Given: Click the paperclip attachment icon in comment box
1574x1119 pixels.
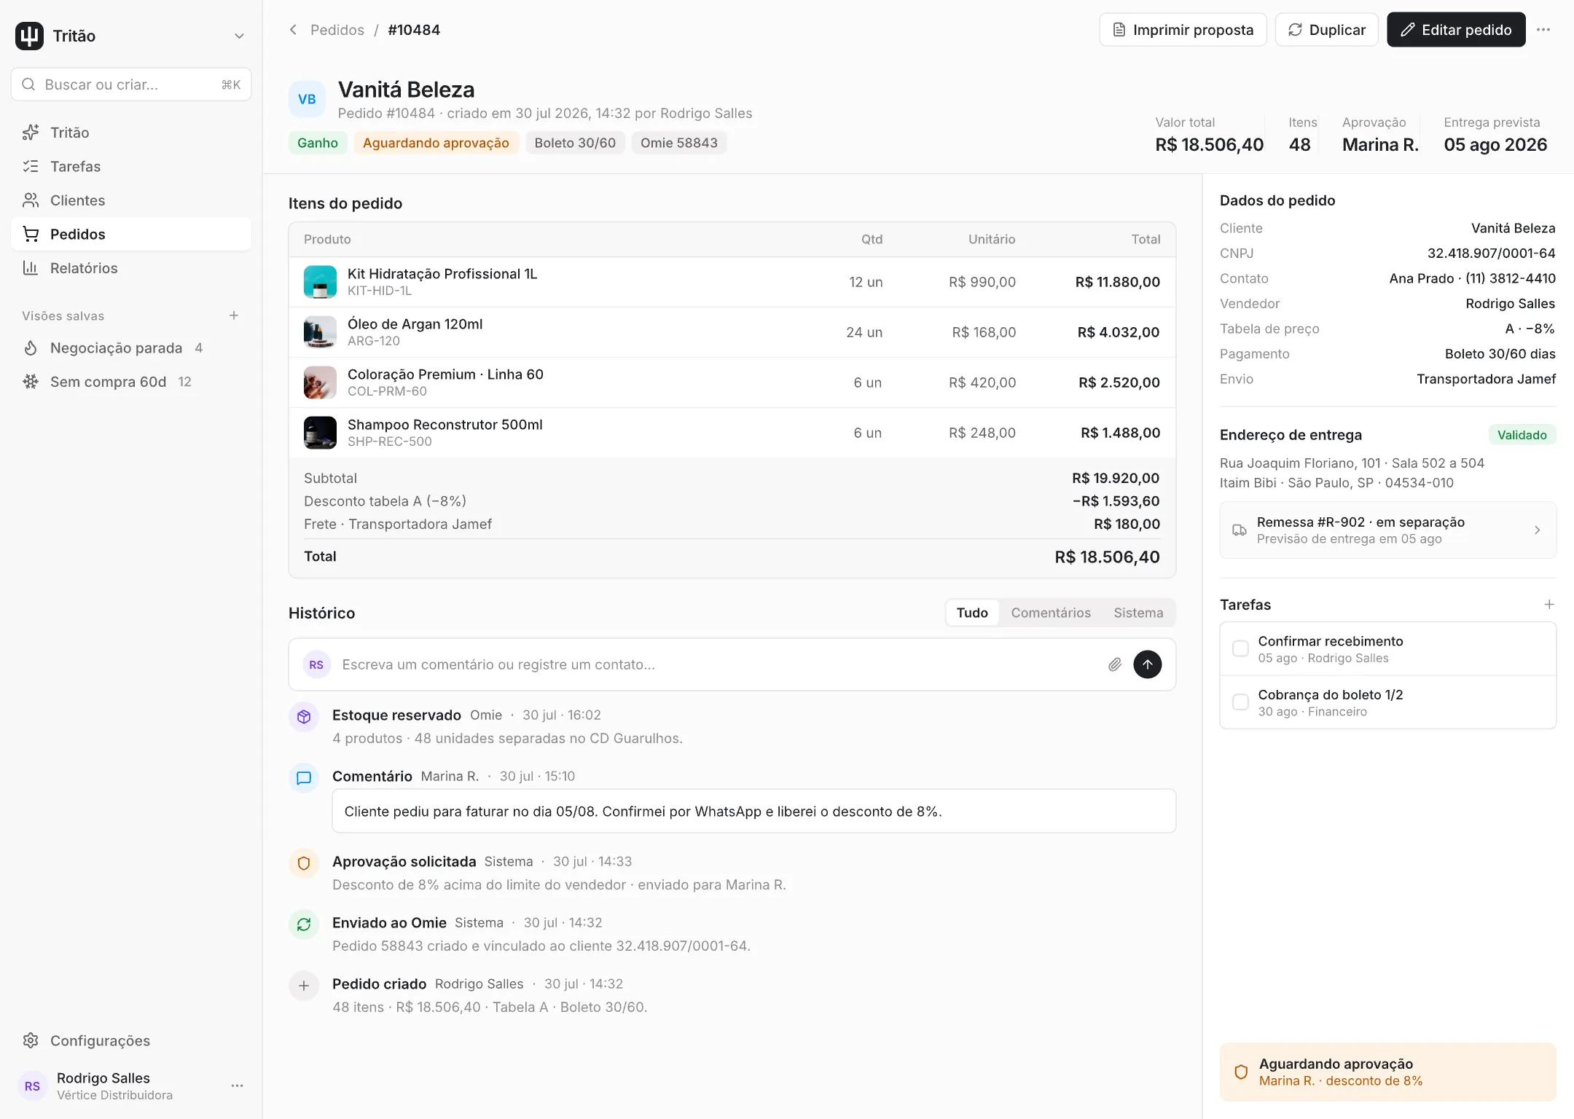Looking at the screenshot, I should 1114,664.
